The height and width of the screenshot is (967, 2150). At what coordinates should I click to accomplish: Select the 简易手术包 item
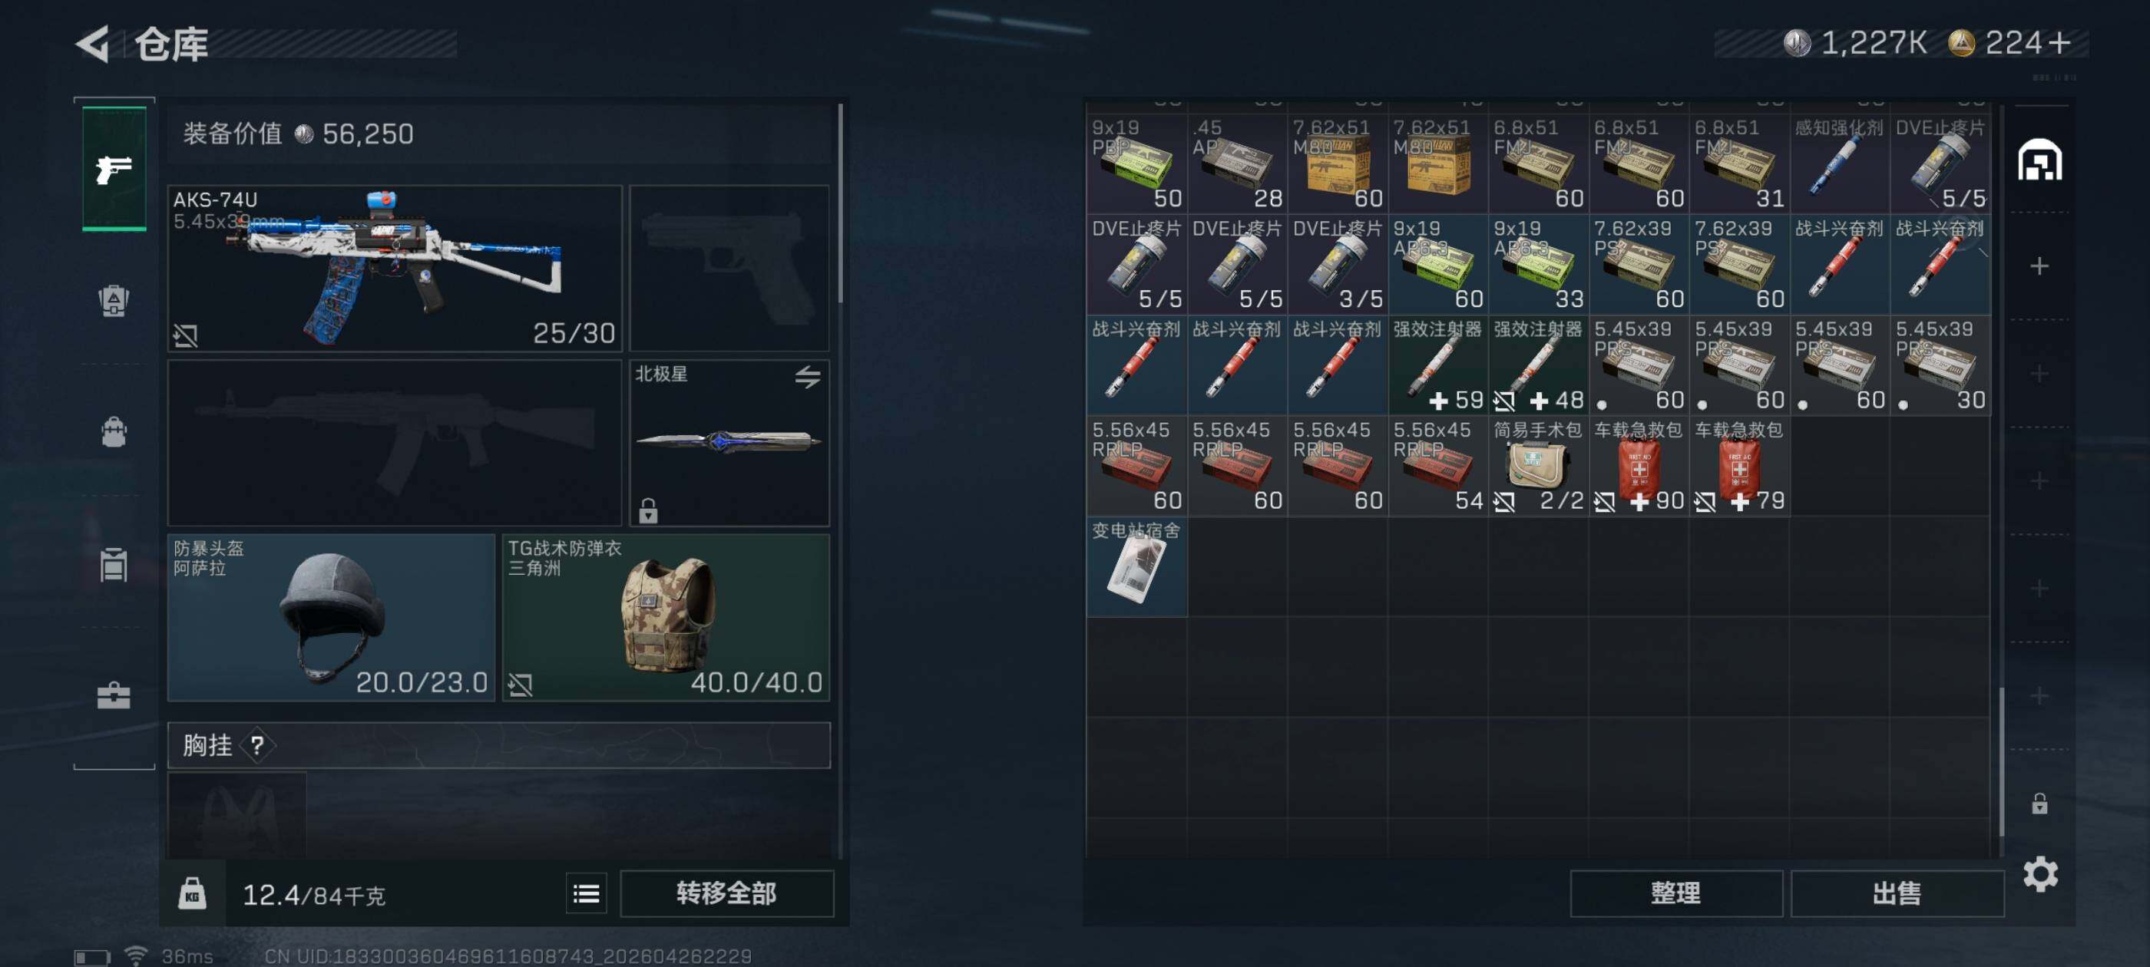point(1537,466)
